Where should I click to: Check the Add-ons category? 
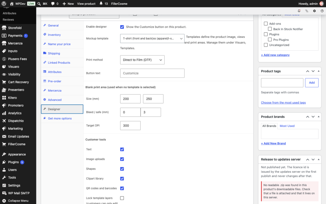point(266,24)
